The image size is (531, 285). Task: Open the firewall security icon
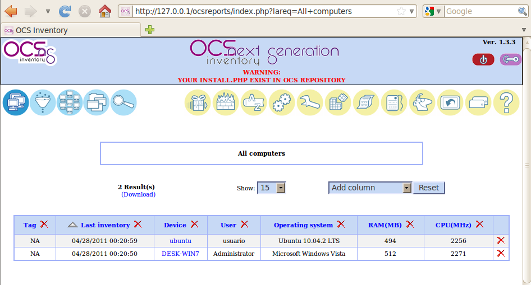click(226, 102)
